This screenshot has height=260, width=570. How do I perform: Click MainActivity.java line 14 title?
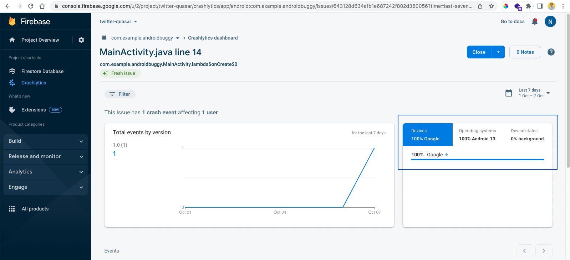[x=151, y=52]
